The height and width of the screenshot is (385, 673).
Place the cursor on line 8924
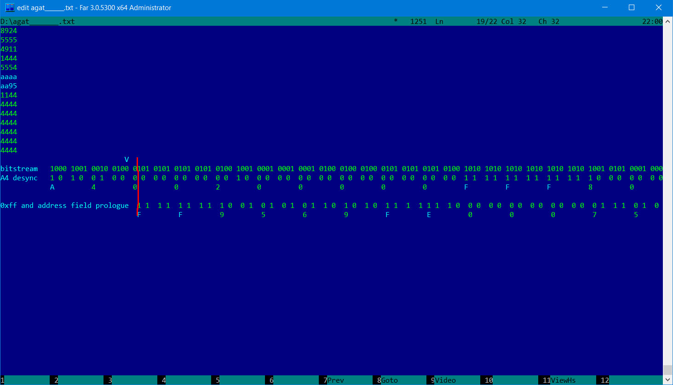(x=9, y=31)
